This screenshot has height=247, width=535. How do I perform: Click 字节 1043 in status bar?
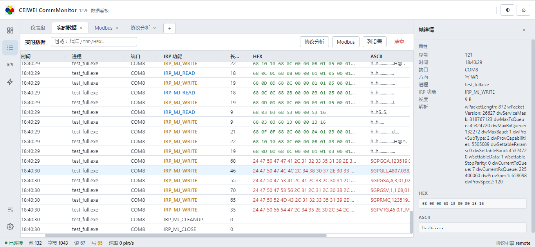58,243
